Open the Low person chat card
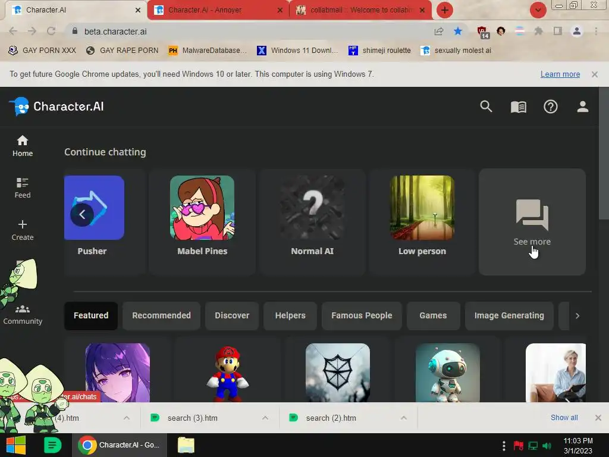 [x=422, y=222]
